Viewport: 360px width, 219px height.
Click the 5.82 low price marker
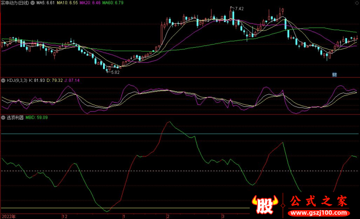(x=115, y=72)
